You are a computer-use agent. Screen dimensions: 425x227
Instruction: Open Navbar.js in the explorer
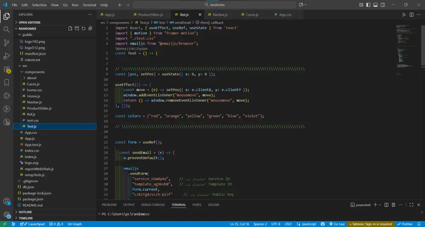pyautogui.click(x=34, y=102)
